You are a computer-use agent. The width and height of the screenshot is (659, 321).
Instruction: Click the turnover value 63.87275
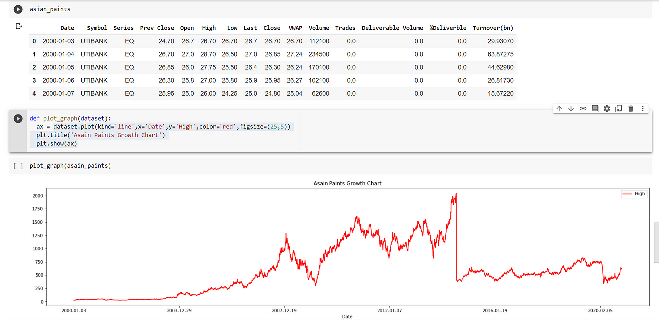pyautogui.click(x=499, y=54)
